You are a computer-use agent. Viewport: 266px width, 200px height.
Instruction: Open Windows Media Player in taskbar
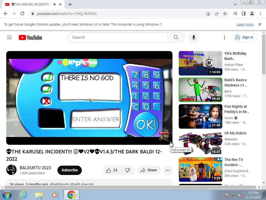55,195
